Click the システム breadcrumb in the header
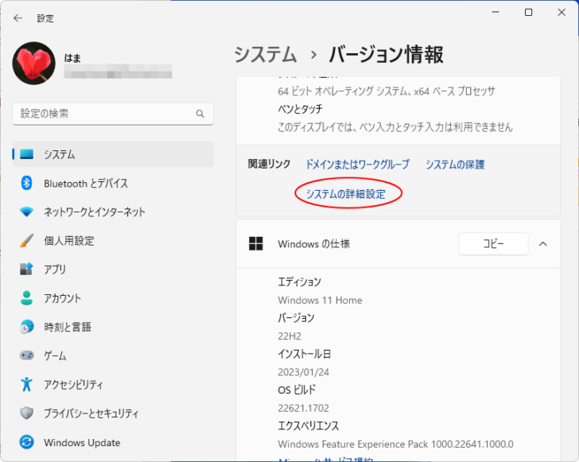The image size is (579, 462). tap(265, 55)
